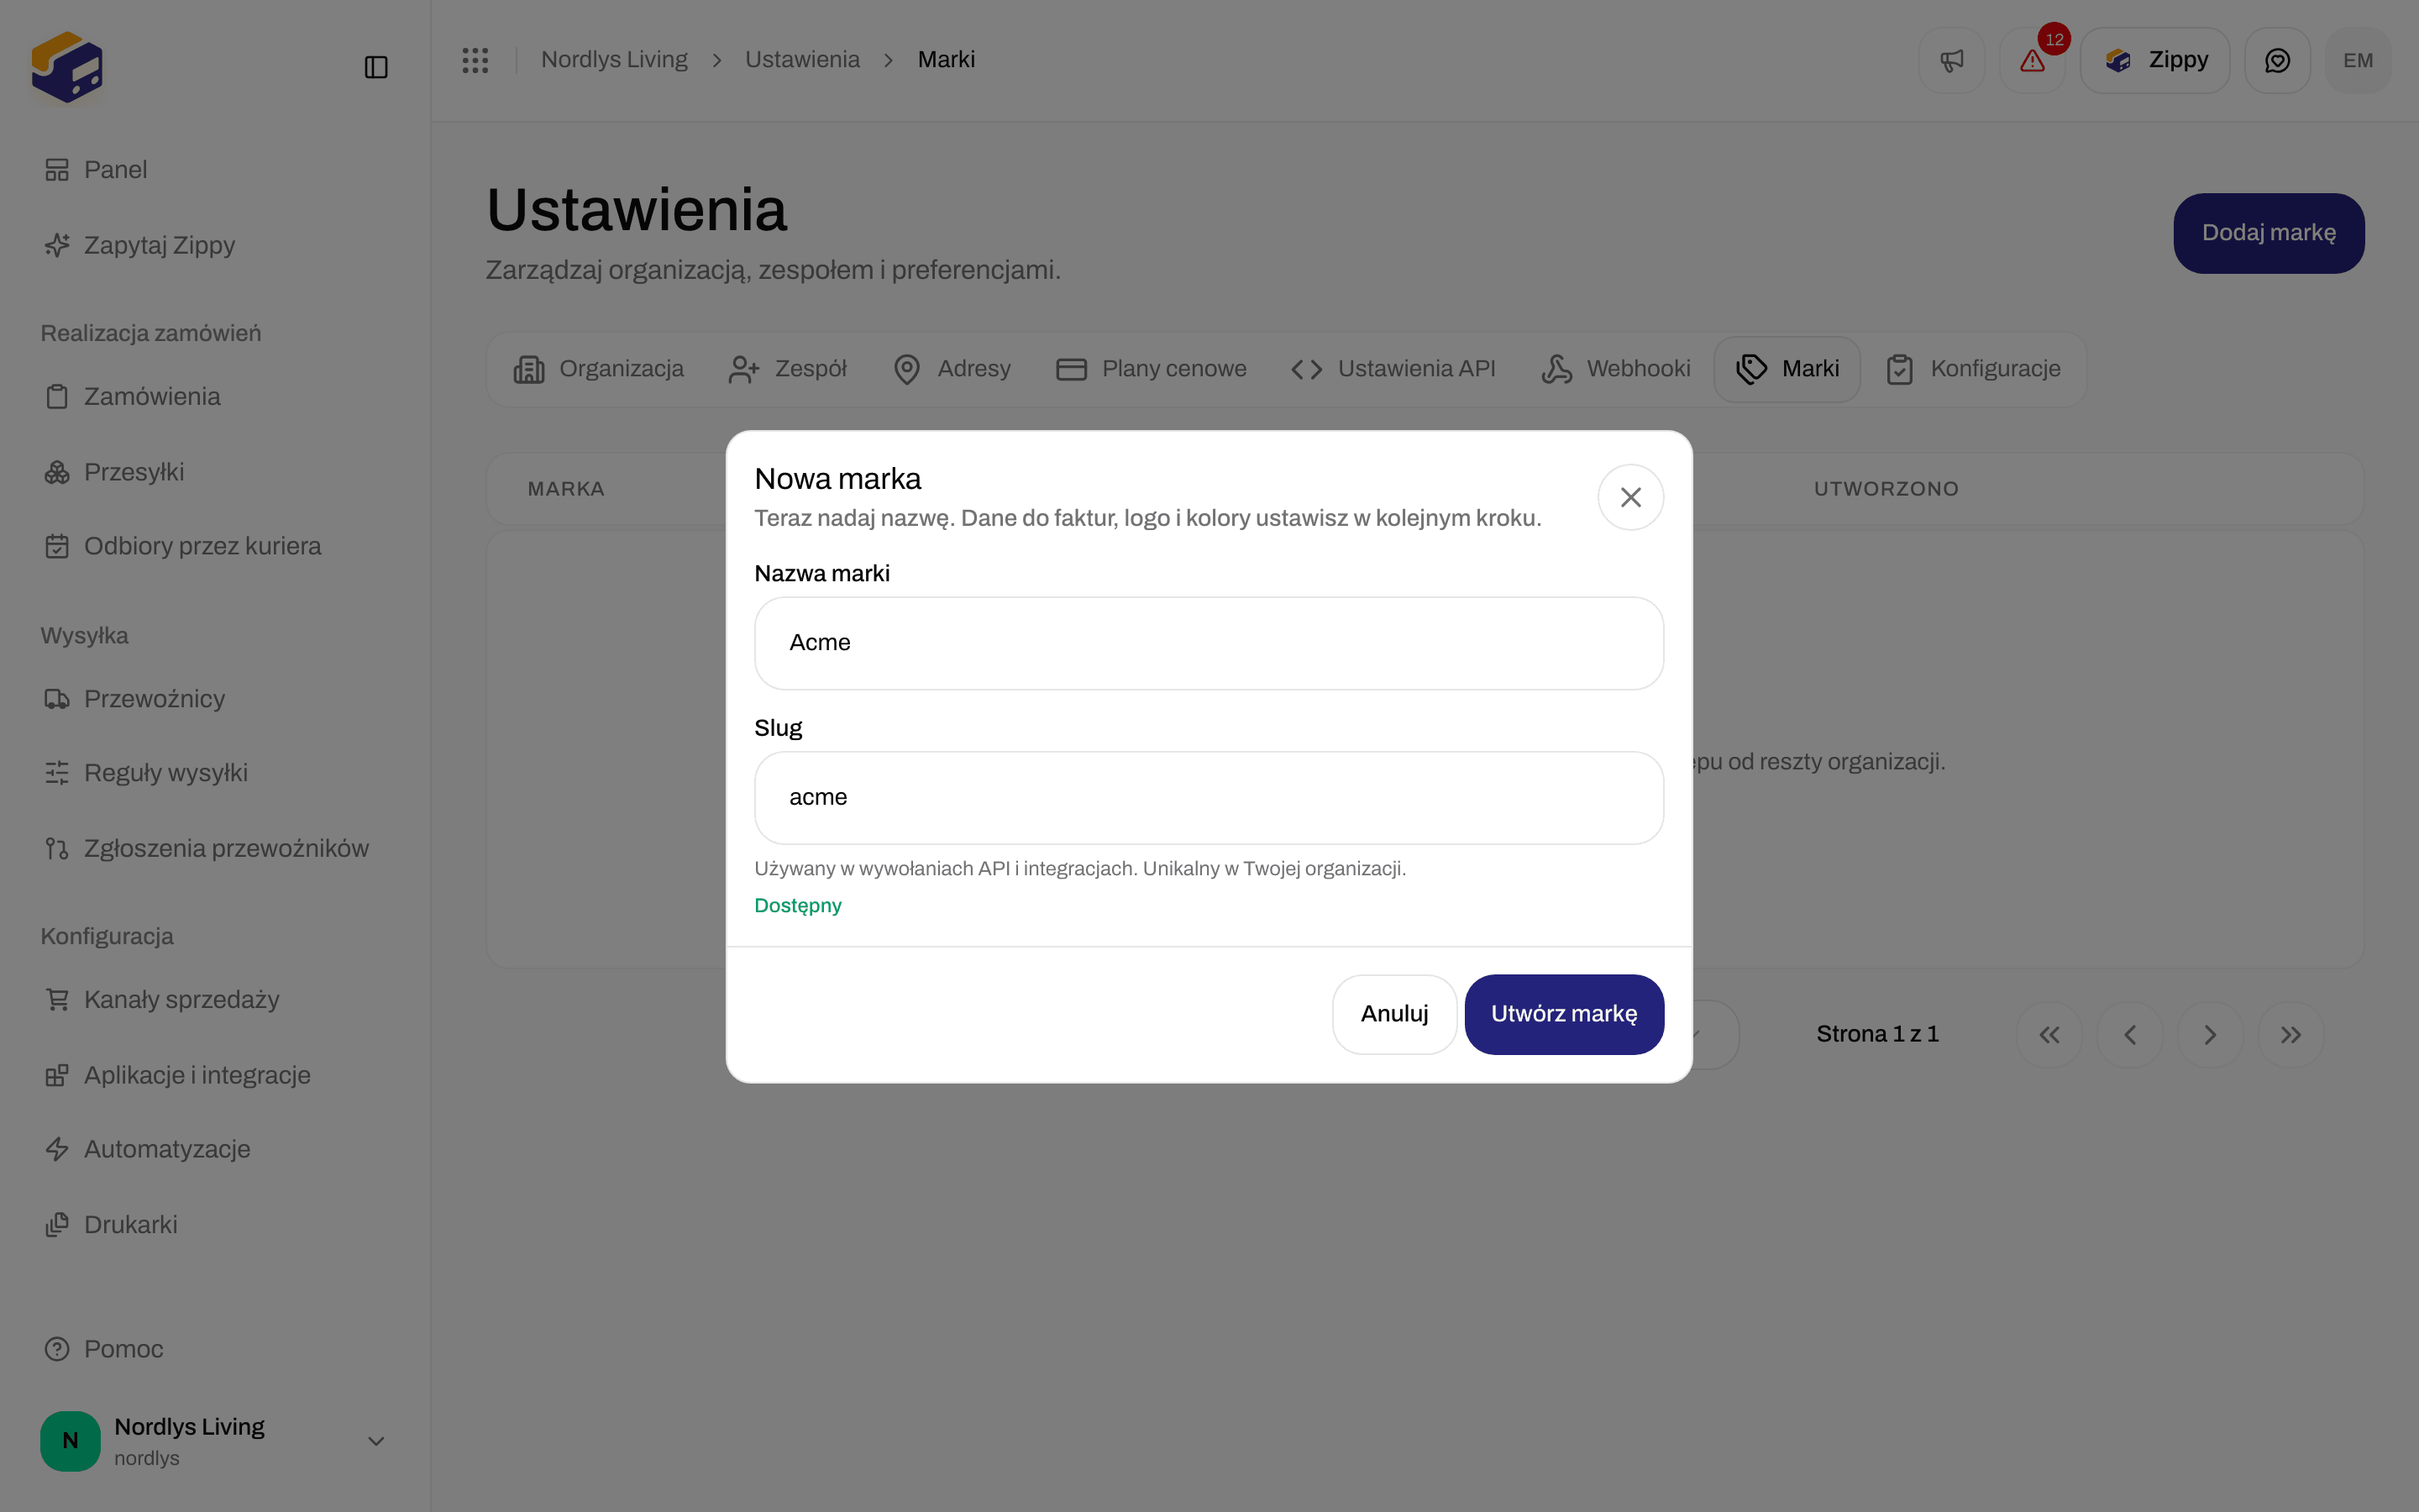Click the Slug input field
This screenshot has width=2419, height=1512.
1209,798
